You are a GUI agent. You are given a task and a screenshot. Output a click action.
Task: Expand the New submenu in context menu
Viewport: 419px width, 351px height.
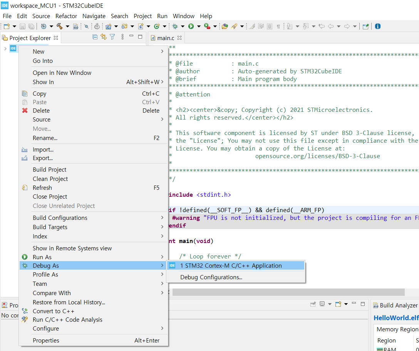(x=94, y=51)
